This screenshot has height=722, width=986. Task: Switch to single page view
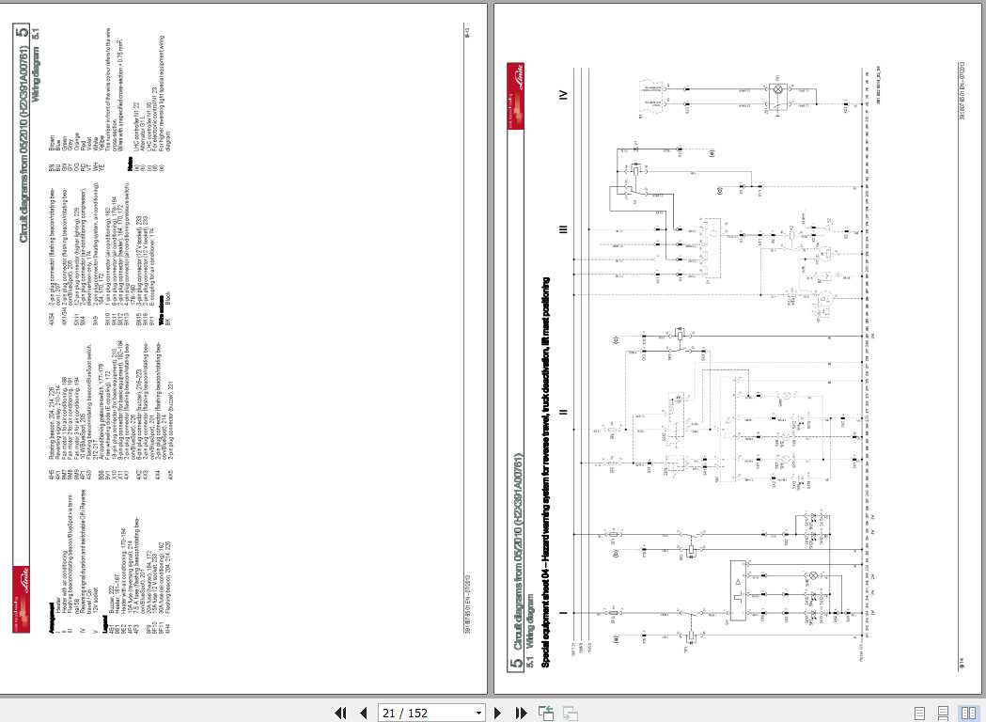click(x=919, y=714)
